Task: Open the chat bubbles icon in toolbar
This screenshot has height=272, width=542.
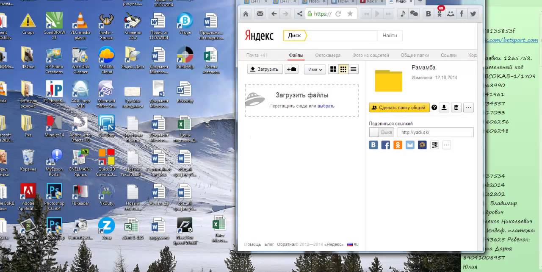Action: [x=414, y=14]
